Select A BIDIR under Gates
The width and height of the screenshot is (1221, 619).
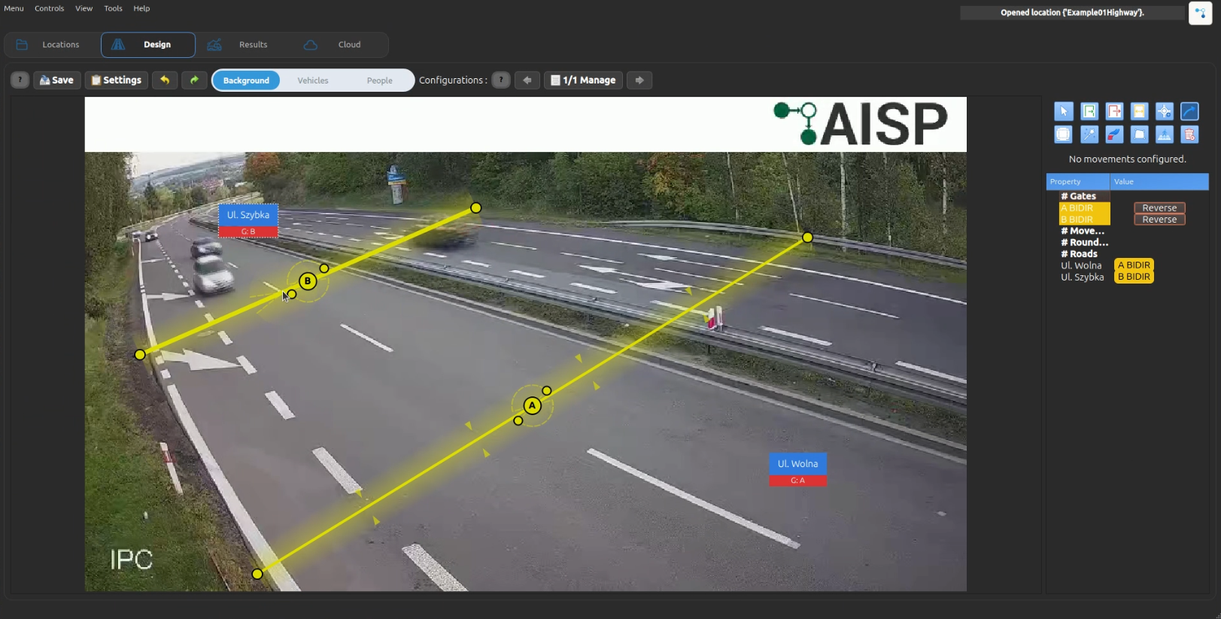point(1084,208)
